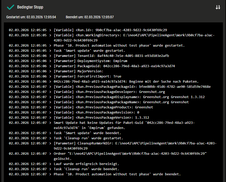Toggle the log sort order icon
This screenshot has height=182, width=226.
pyautogui.click(x=217, y=7)
